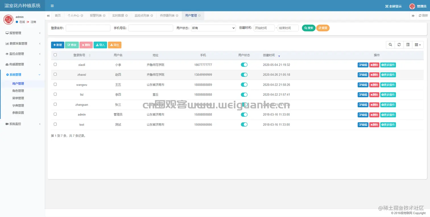The image size is (430, 217).
Task: Open 角色管理 in sidebar
Action: click(x=18, y=91)
